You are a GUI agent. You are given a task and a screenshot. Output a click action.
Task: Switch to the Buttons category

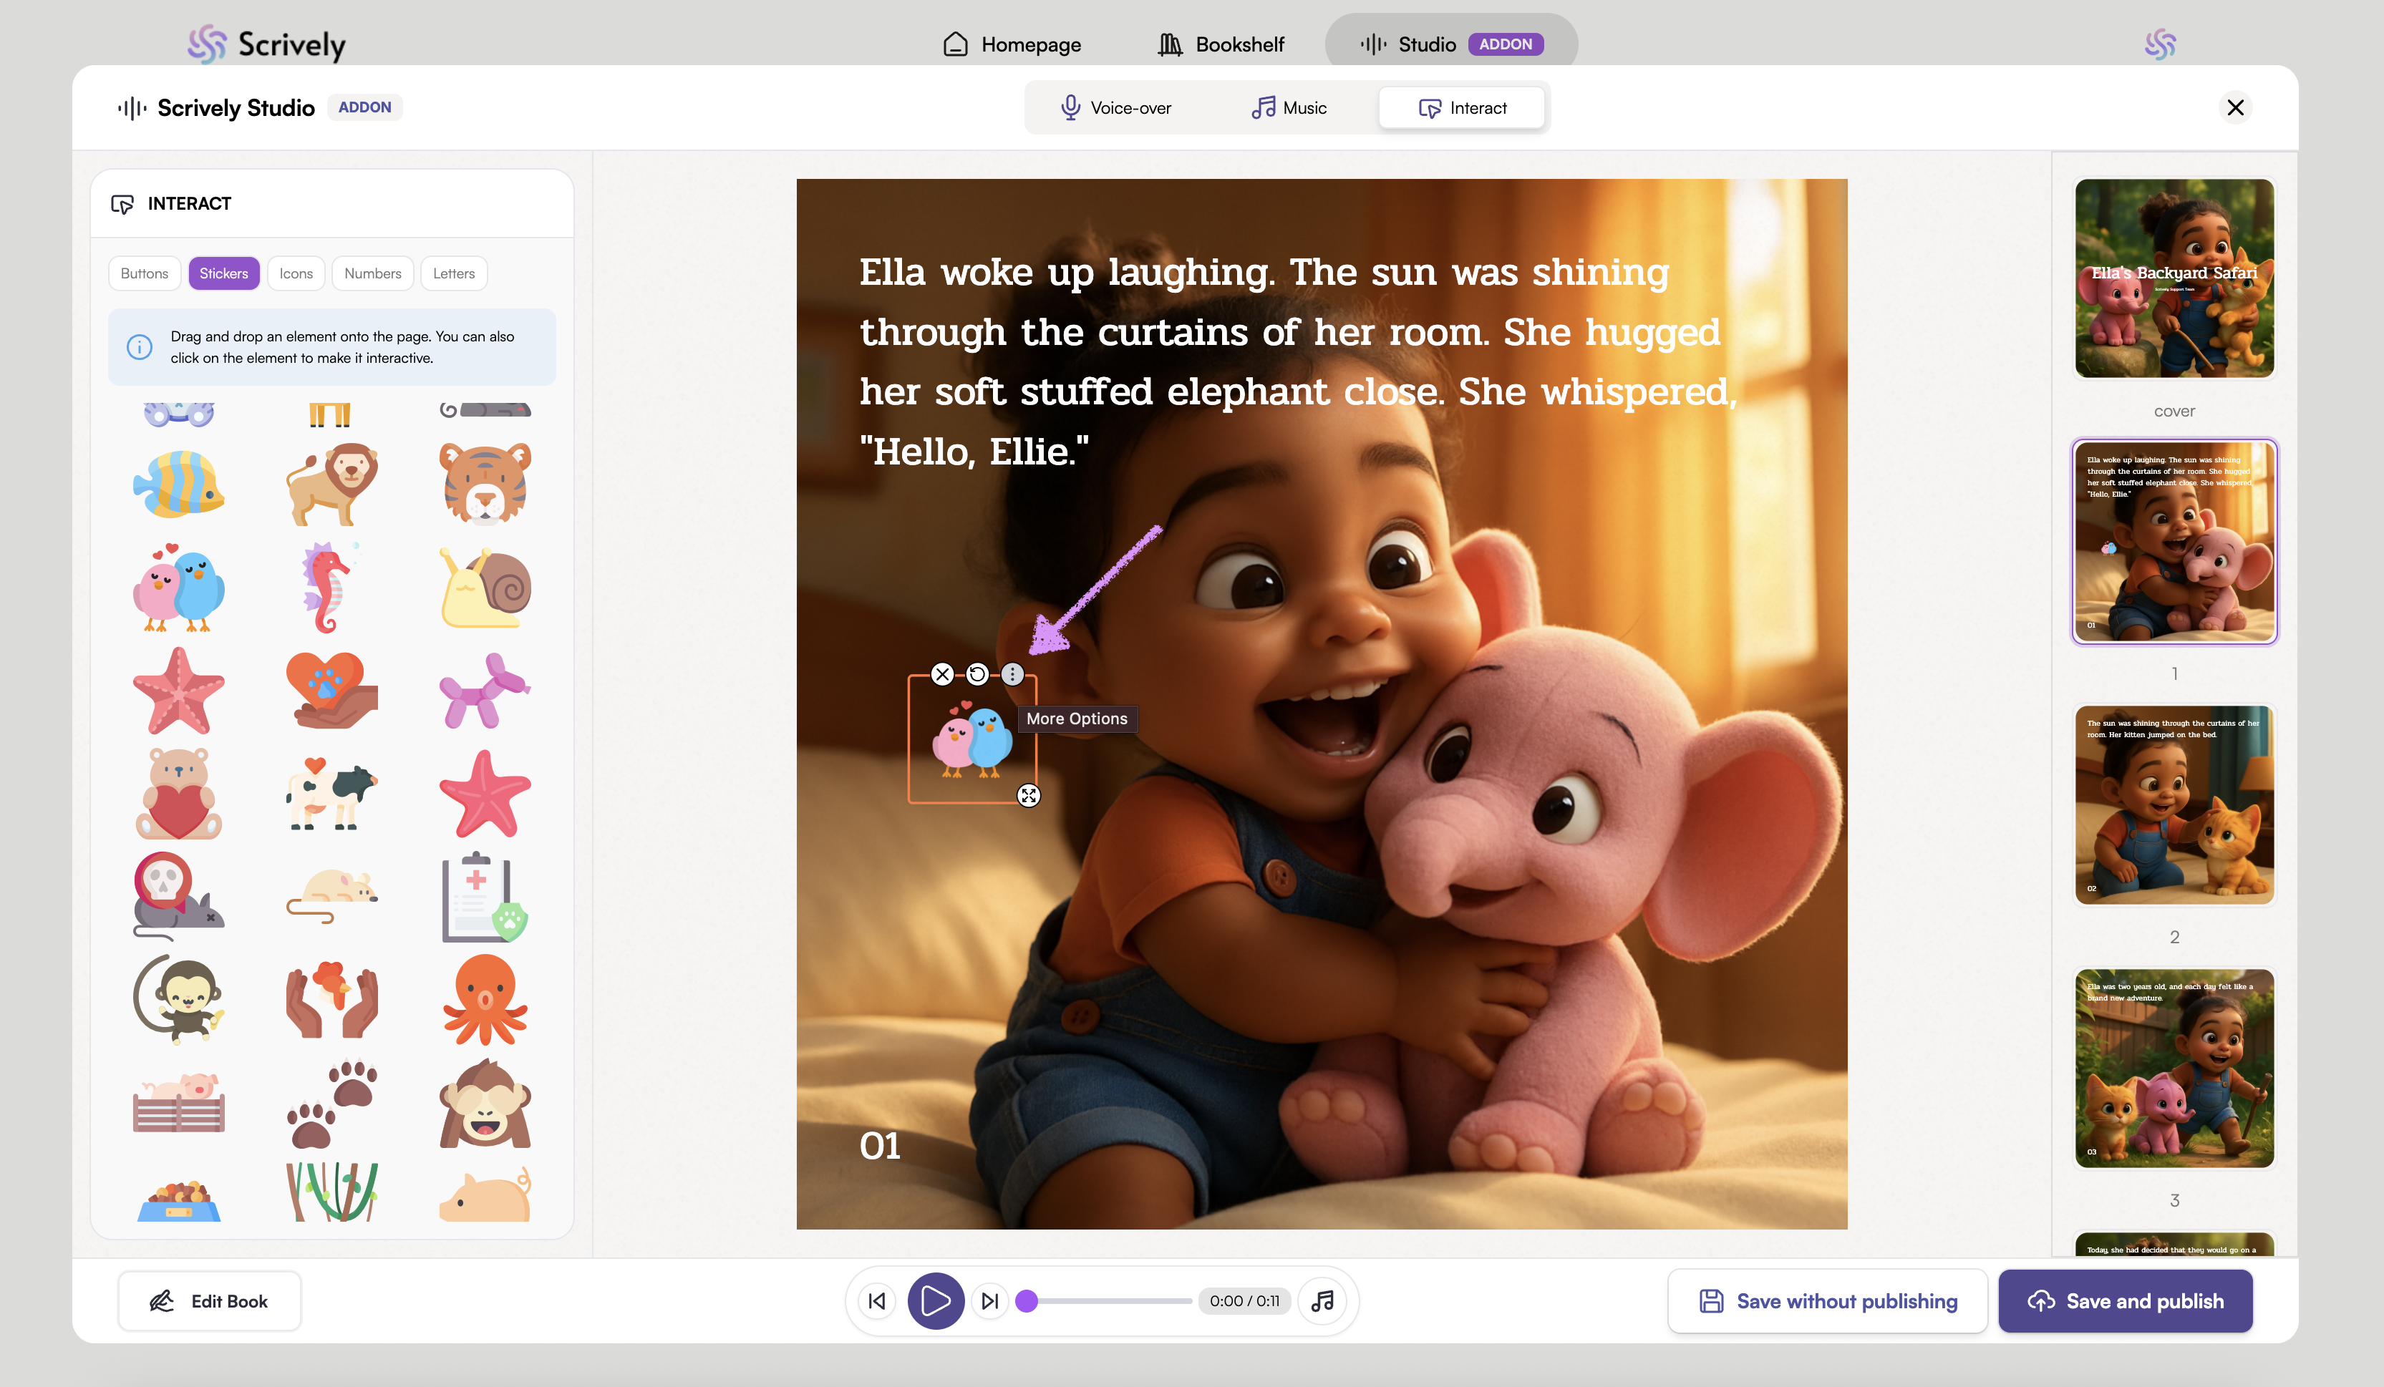144,273
